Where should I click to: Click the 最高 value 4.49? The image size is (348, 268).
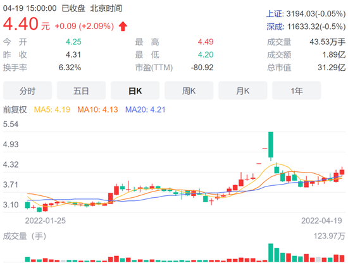[x=206, y=42]
